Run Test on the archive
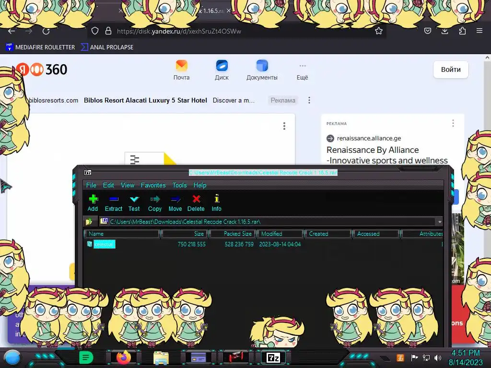491x368 pixels. 134,203
